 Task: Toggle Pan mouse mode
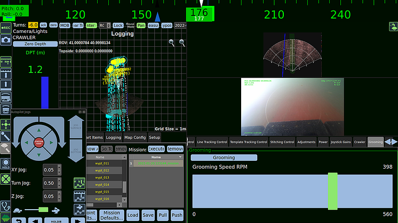tap(141, 26)
